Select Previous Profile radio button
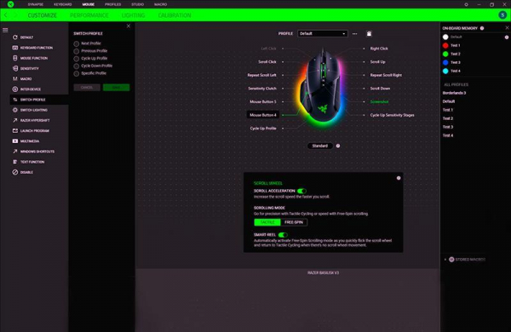The height and width of the screenshot is (332, 511). [x=77, y=51]
